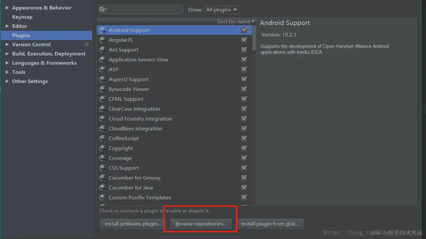This screenshot has height=239, width=426.
Task: Select the Coverage plugin row
Action: 174,158
